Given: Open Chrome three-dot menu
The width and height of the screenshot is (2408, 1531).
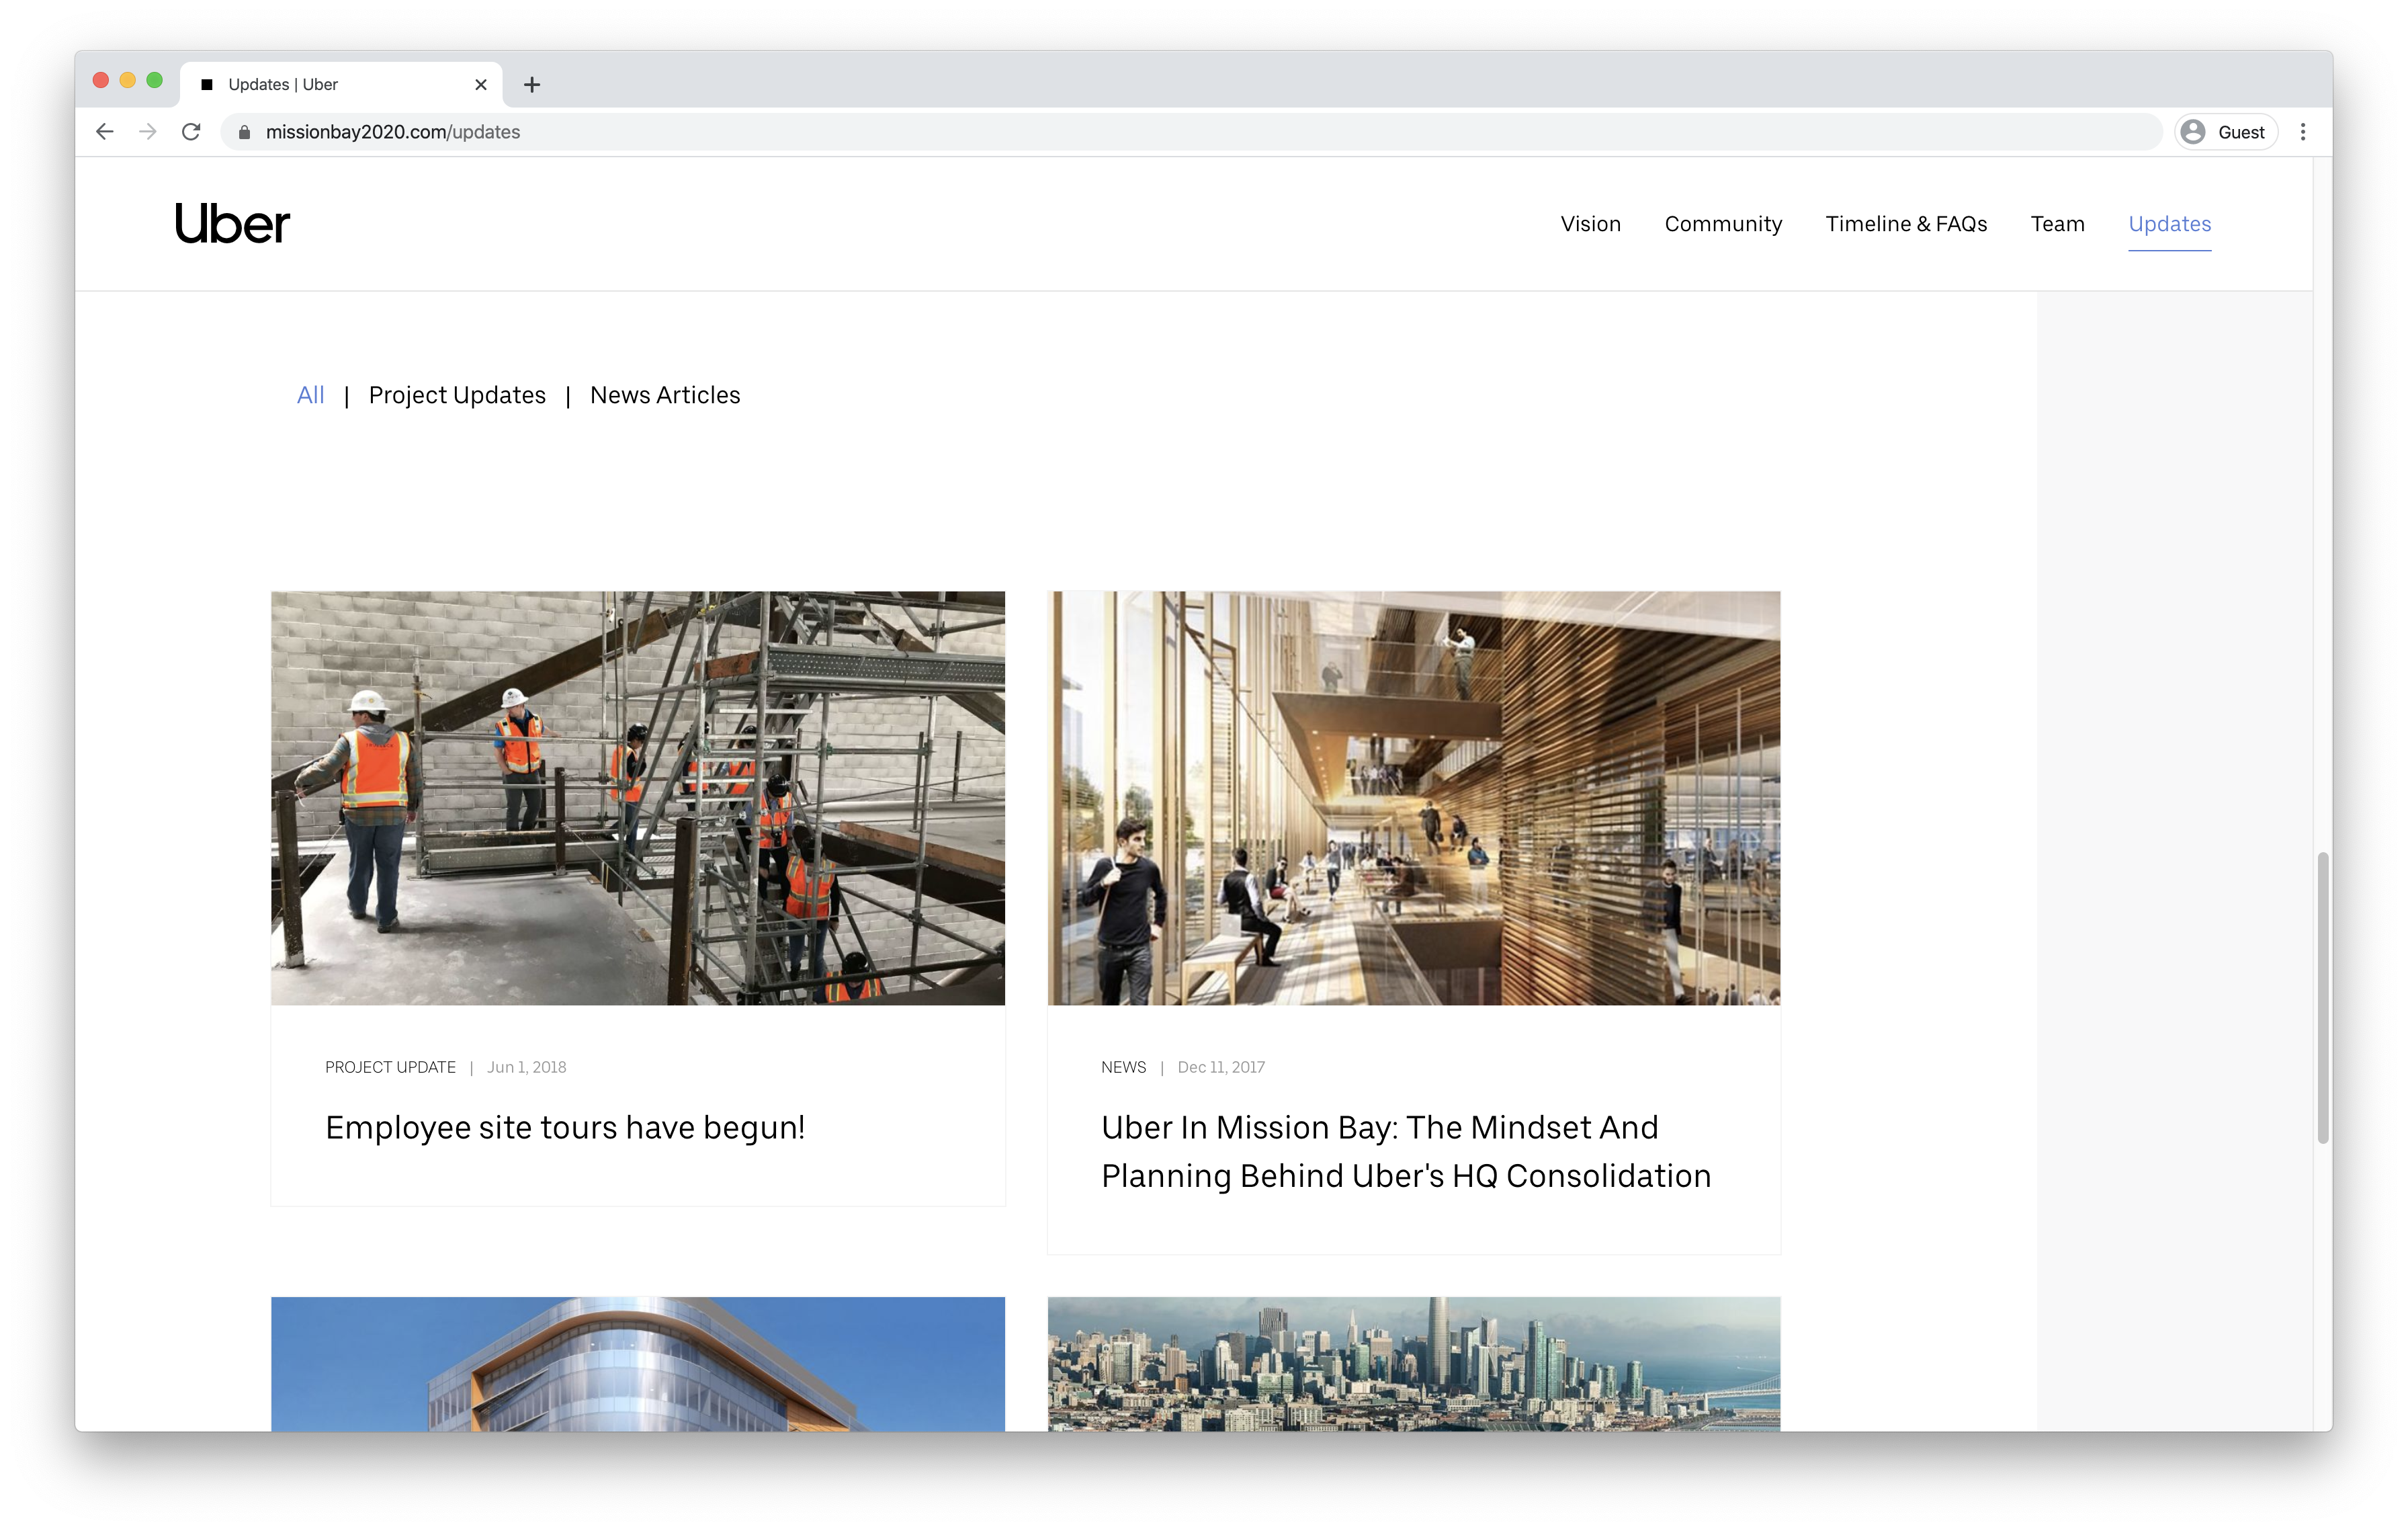Looking at the screenshot, I should click(x=2302, y=132).
